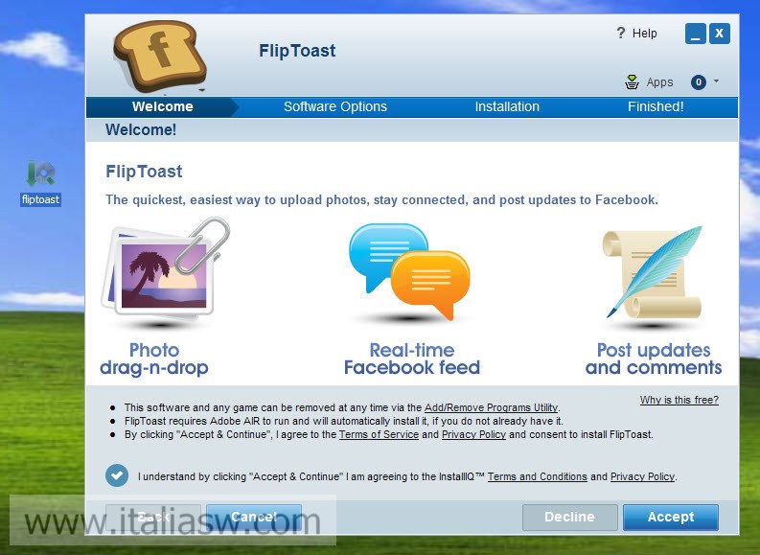Open the FlipToast Privacy Policy link
Image resolution: width=760 pixels, height=555 pixels.
473,435
